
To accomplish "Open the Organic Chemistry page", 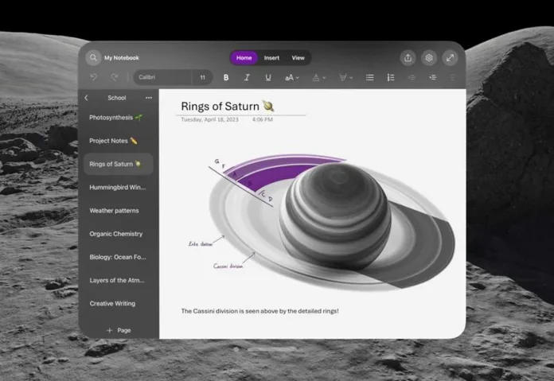I will click(x=119, y=234).
